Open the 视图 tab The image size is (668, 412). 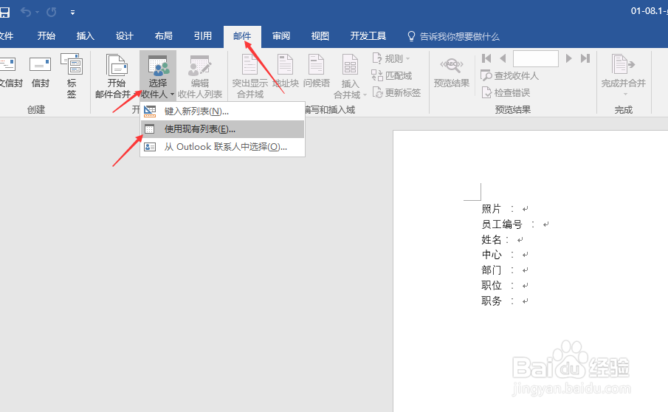coord(320,36)
